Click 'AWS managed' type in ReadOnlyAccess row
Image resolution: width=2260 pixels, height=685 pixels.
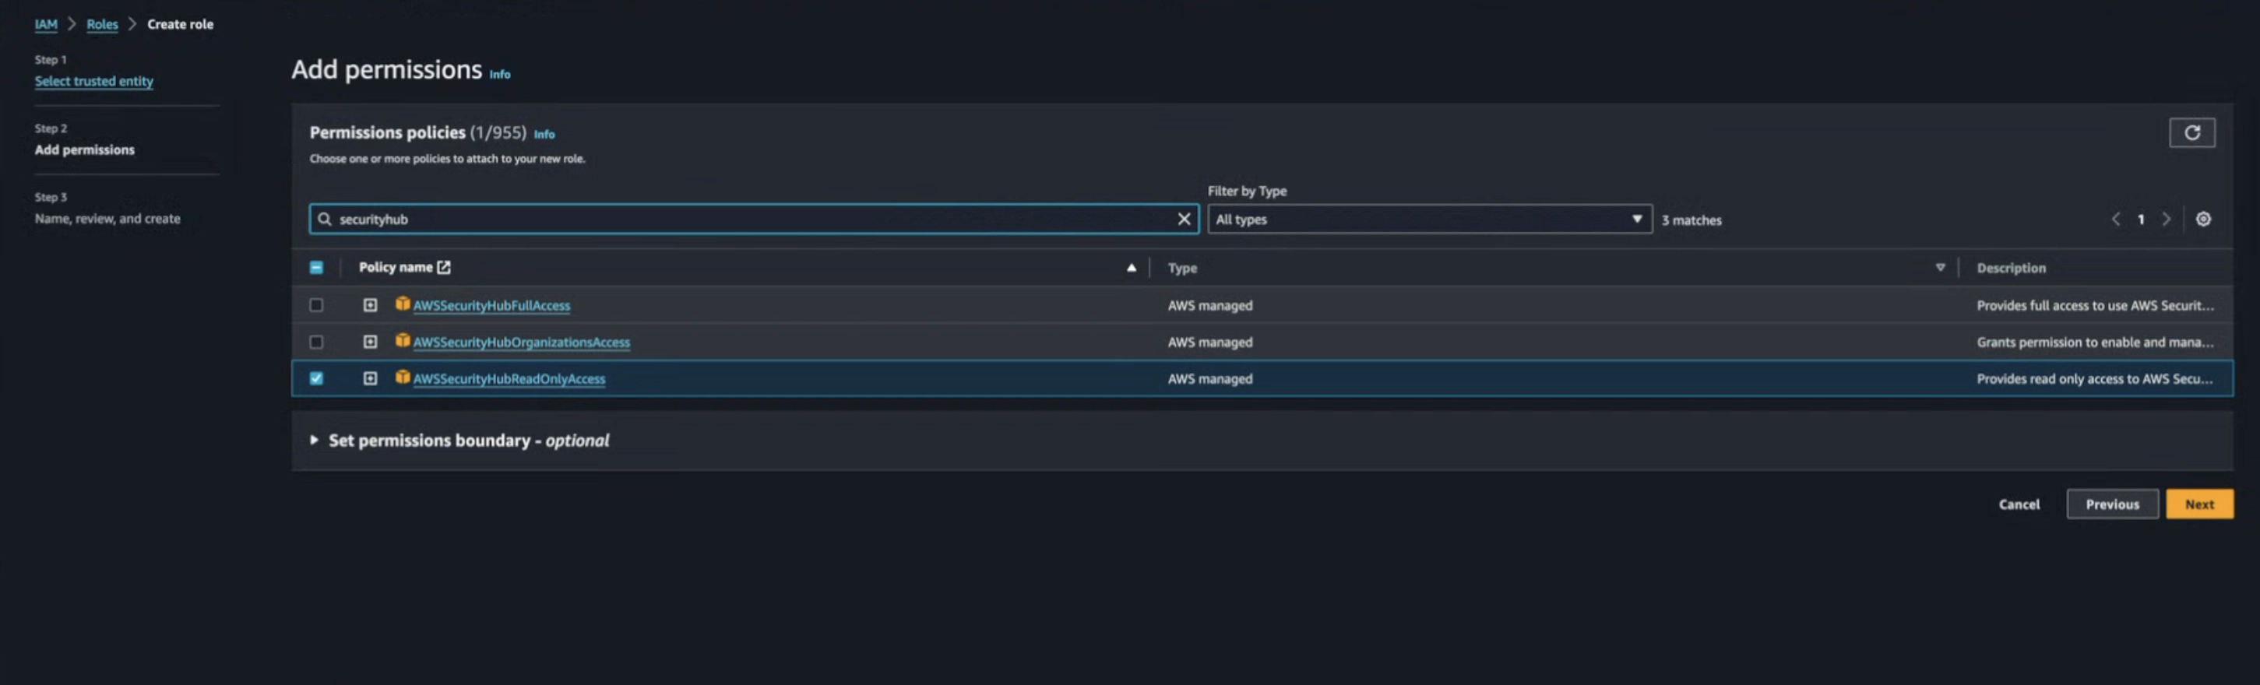click(x=1209, y=379)
